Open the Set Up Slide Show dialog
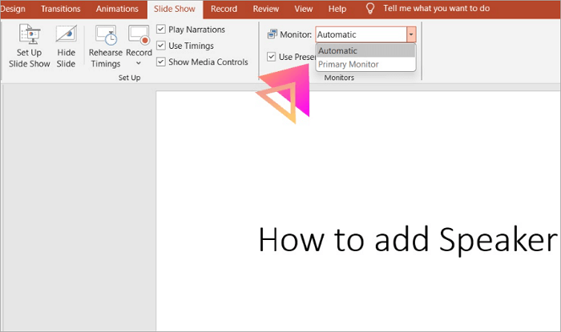This screenshot has height=332, width=561. [29, 46]
